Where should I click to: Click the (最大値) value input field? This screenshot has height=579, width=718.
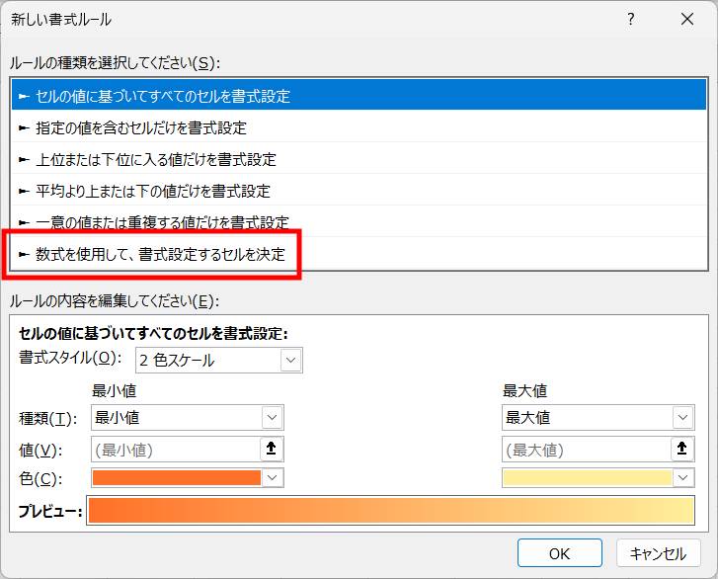(x=587, y=450)
